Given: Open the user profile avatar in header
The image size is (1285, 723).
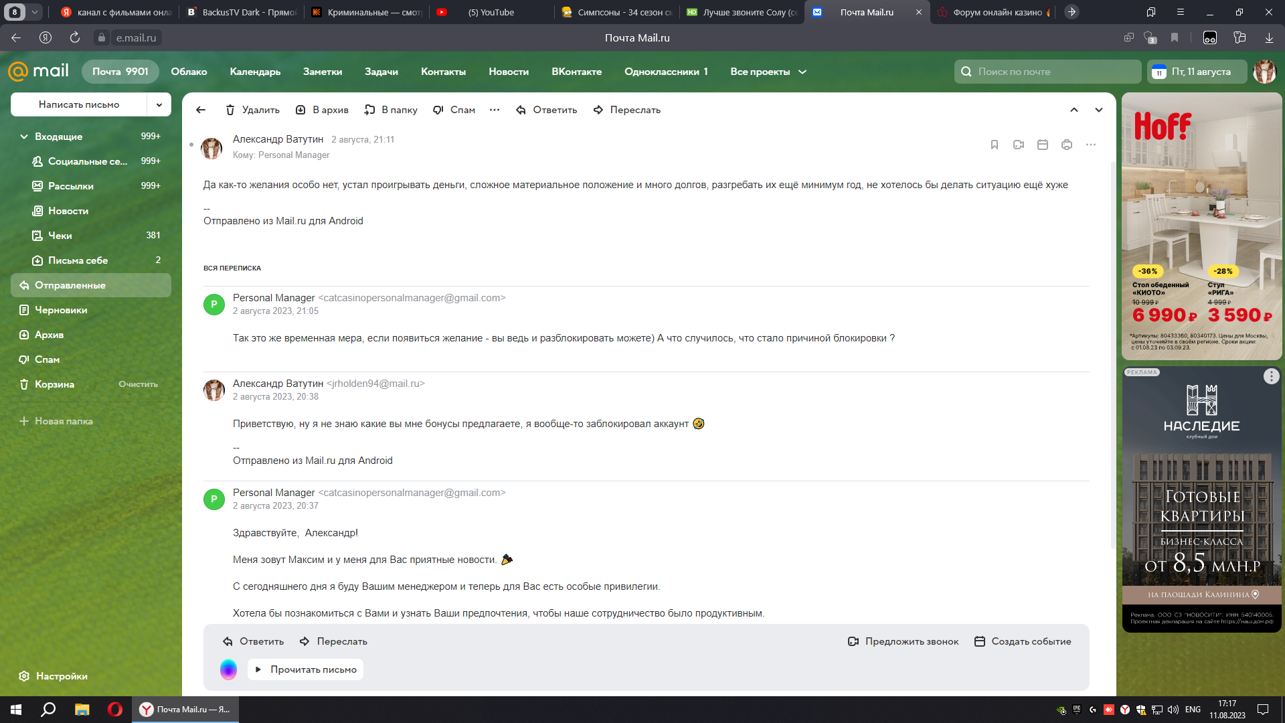Looking at the screenshot, I should 1264,72.
